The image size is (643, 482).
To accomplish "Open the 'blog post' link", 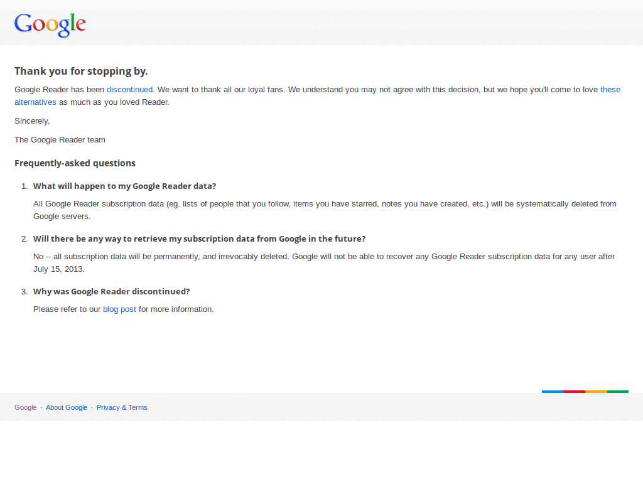I will tap(119, 309).
